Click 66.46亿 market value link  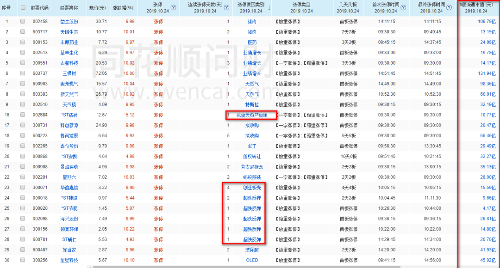[487, 135]
